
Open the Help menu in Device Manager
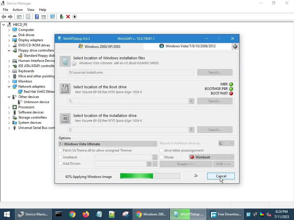42,10
